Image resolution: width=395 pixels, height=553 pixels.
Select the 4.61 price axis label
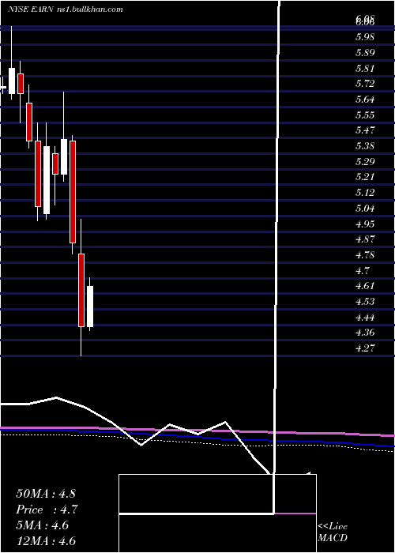point(365,286)
